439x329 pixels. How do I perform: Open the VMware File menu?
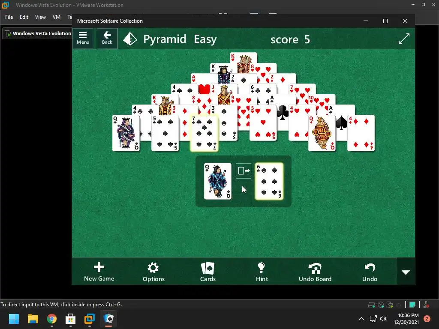(x=9, y=17)
